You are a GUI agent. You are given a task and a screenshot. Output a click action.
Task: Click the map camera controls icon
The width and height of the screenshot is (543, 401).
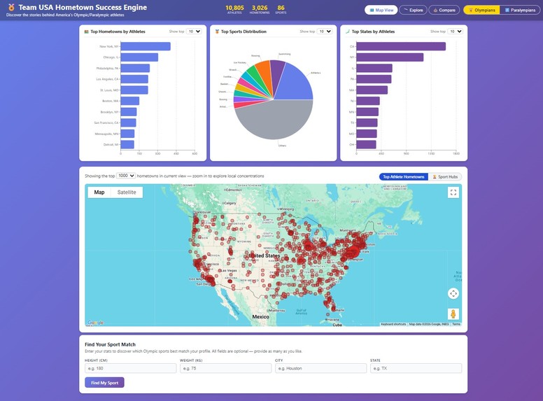click(x=453, y=294)
